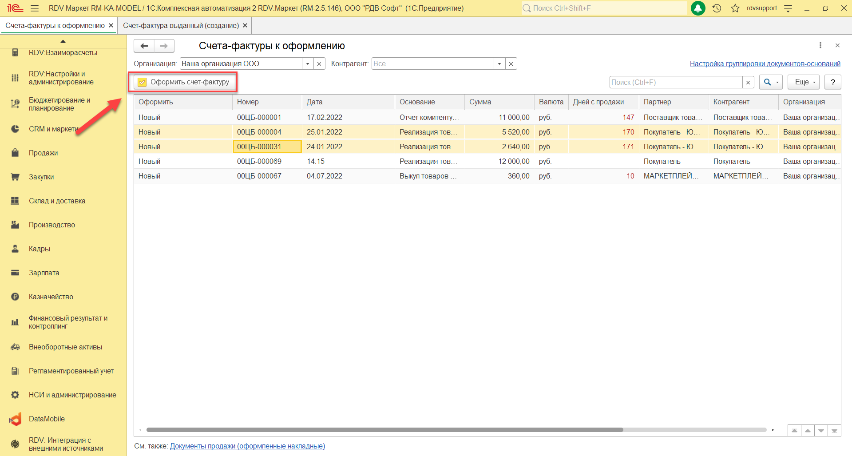Clear the Контрагент field

511,63
